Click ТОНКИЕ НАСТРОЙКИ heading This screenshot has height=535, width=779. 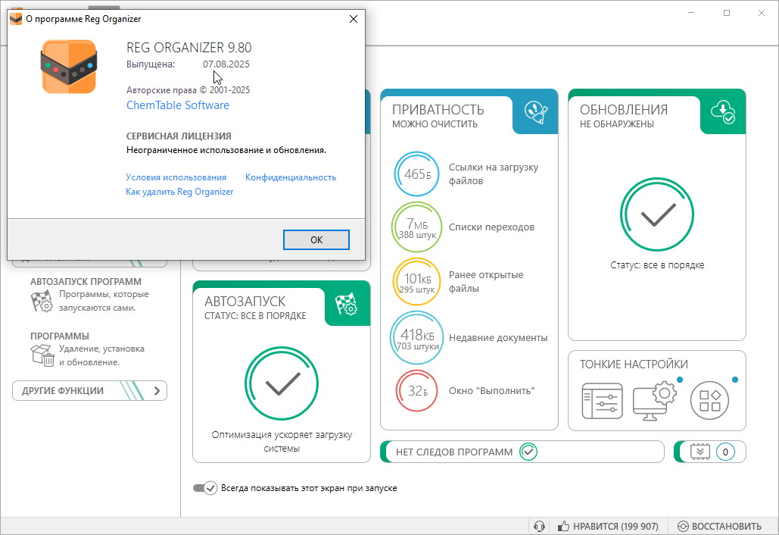tap(634, 364)
